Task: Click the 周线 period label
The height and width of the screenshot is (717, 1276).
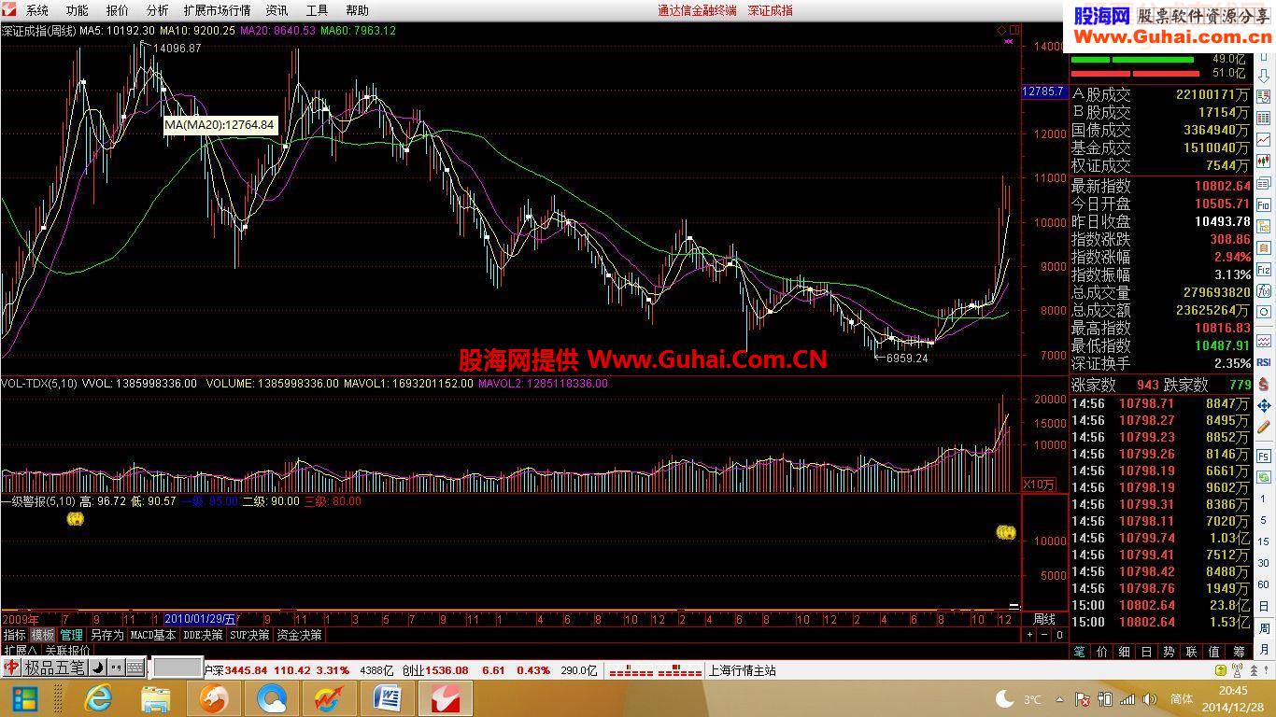Action: pyautogui.click(x=1043, y=619)
